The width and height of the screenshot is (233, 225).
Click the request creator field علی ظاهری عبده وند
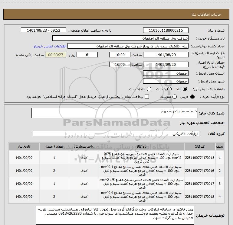point(128,46)
